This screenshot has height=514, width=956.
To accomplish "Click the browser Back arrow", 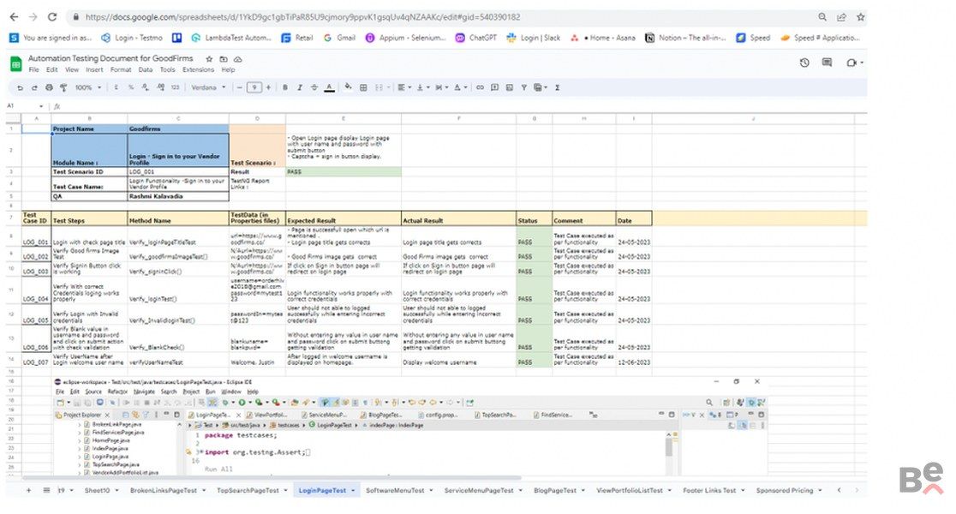I will pyautogui.click(x=14, y=17).
